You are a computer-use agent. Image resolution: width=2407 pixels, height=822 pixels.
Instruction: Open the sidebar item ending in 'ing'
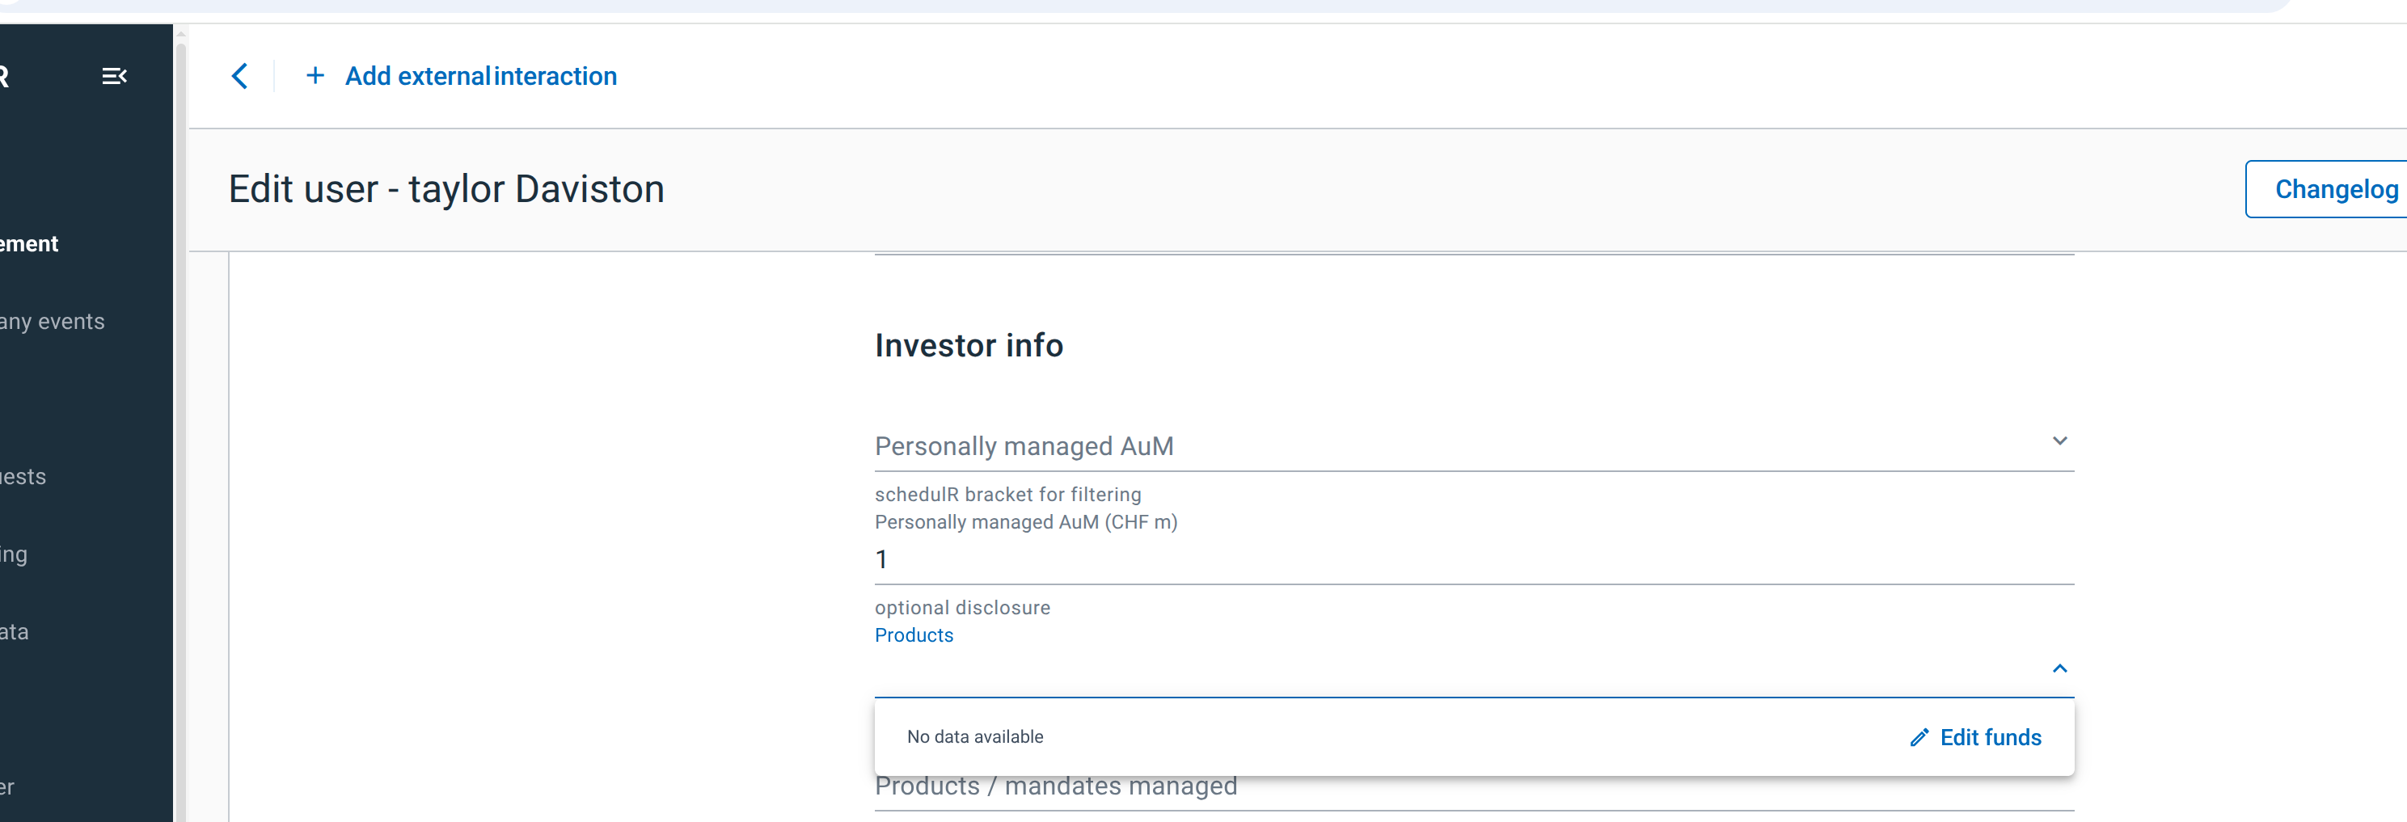14,554
